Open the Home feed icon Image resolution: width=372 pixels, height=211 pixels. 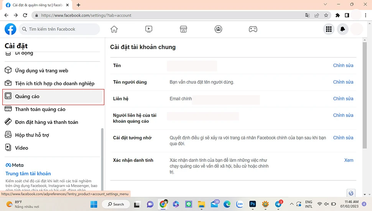click(x=114, y=29)
